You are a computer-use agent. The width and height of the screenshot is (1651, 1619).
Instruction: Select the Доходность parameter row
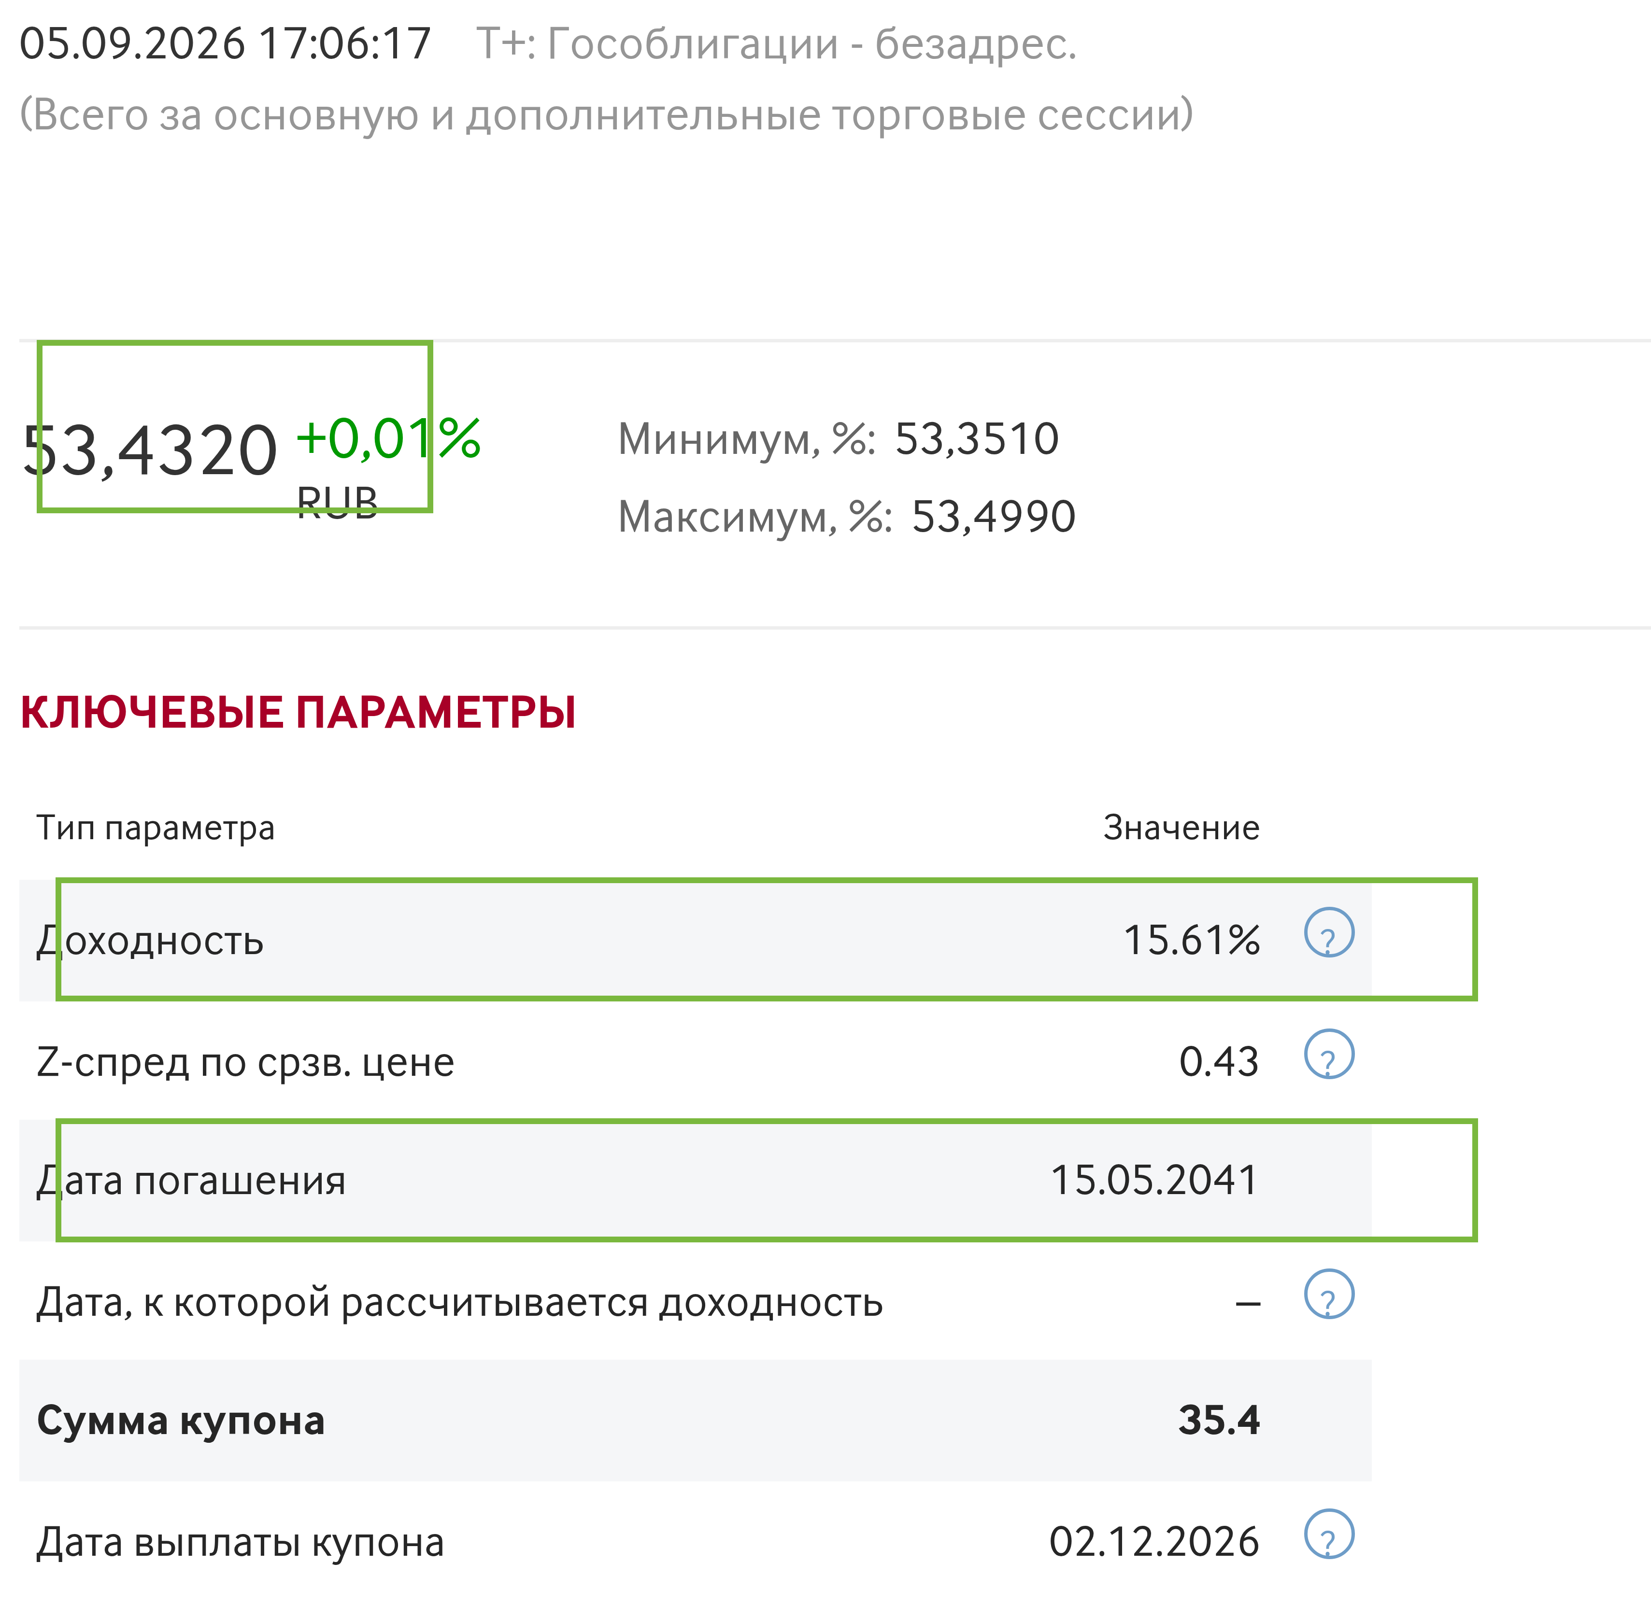[695, 941]
